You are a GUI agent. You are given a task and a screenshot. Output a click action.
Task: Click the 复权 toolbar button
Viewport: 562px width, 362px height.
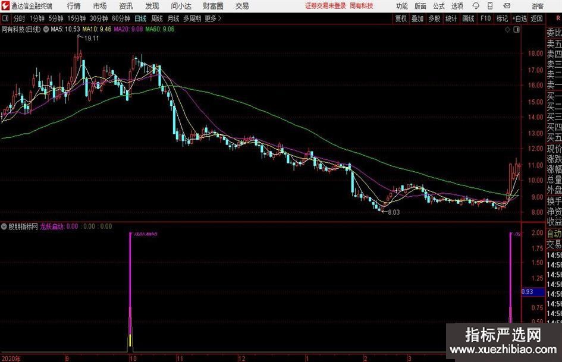tap(401, 18)
